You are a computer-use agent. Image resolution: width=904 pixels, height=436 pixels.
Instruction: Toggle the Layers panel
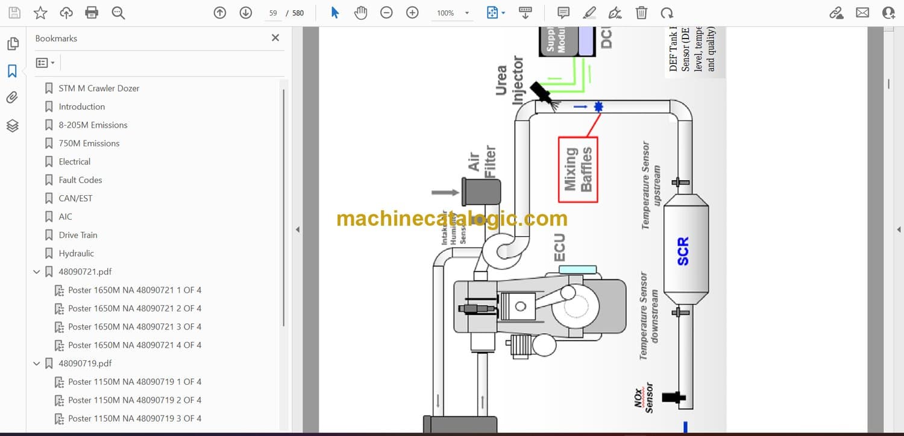[x=12, y=125]
